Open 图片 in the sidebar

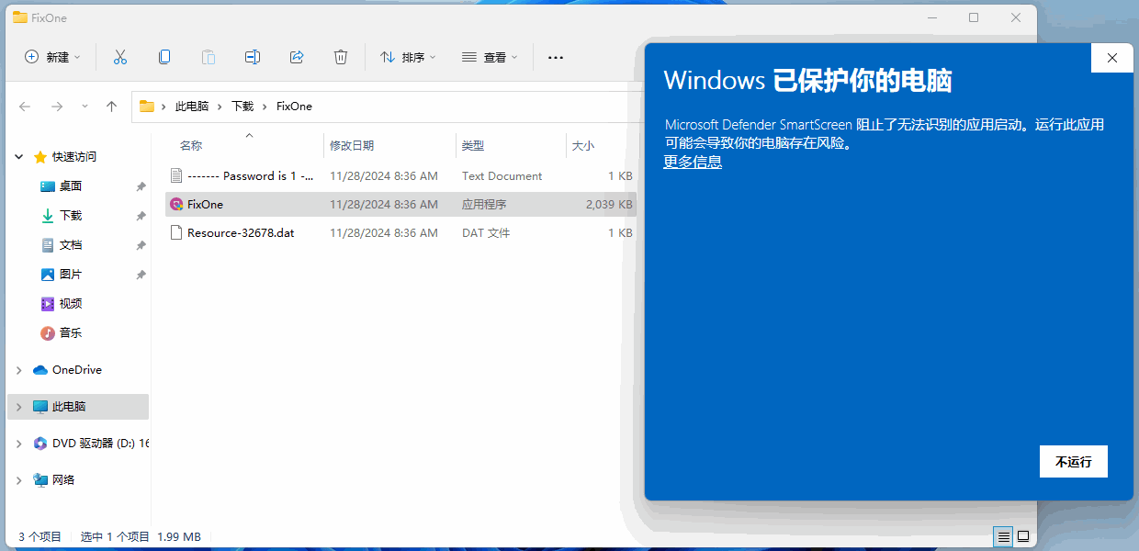(x=71, y=275)
